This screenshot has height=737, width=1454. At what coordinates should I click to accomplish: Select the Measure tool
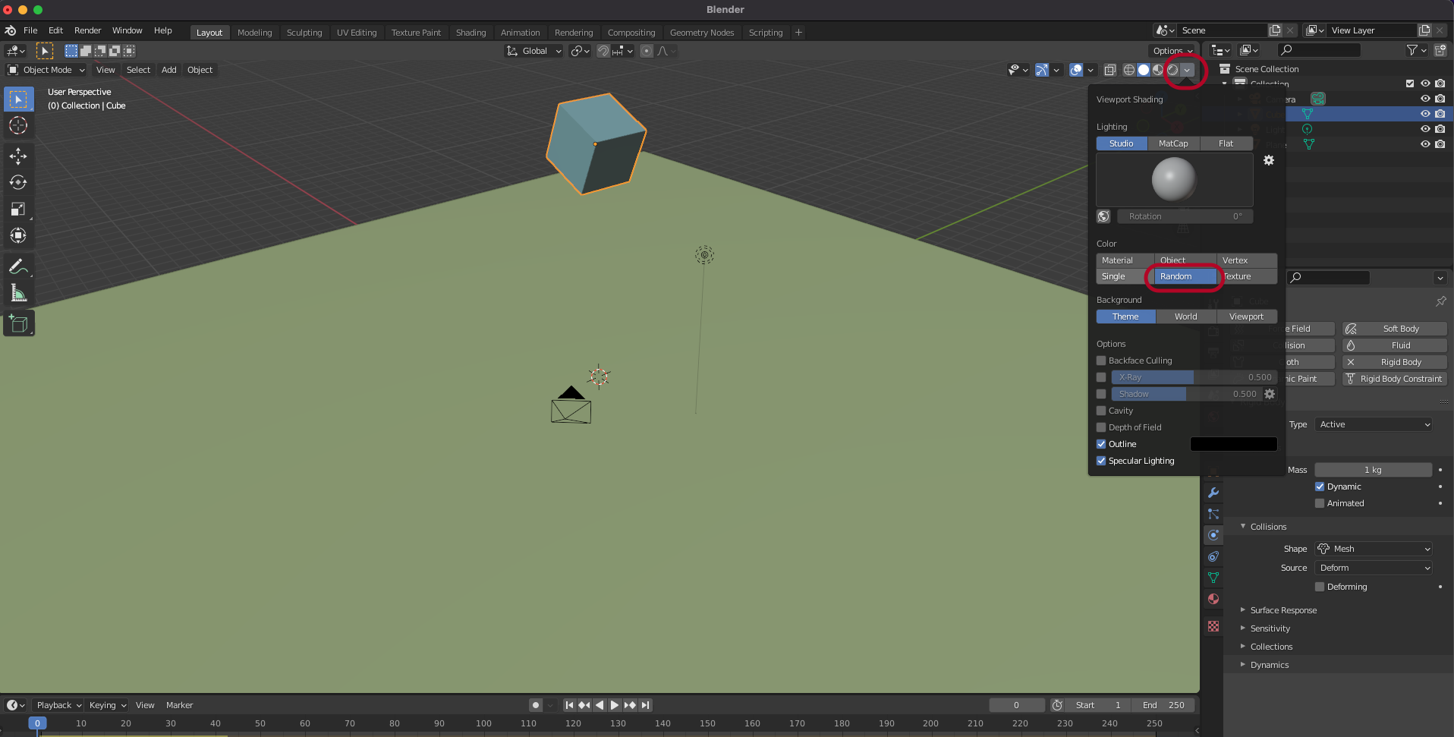point(19,293)
